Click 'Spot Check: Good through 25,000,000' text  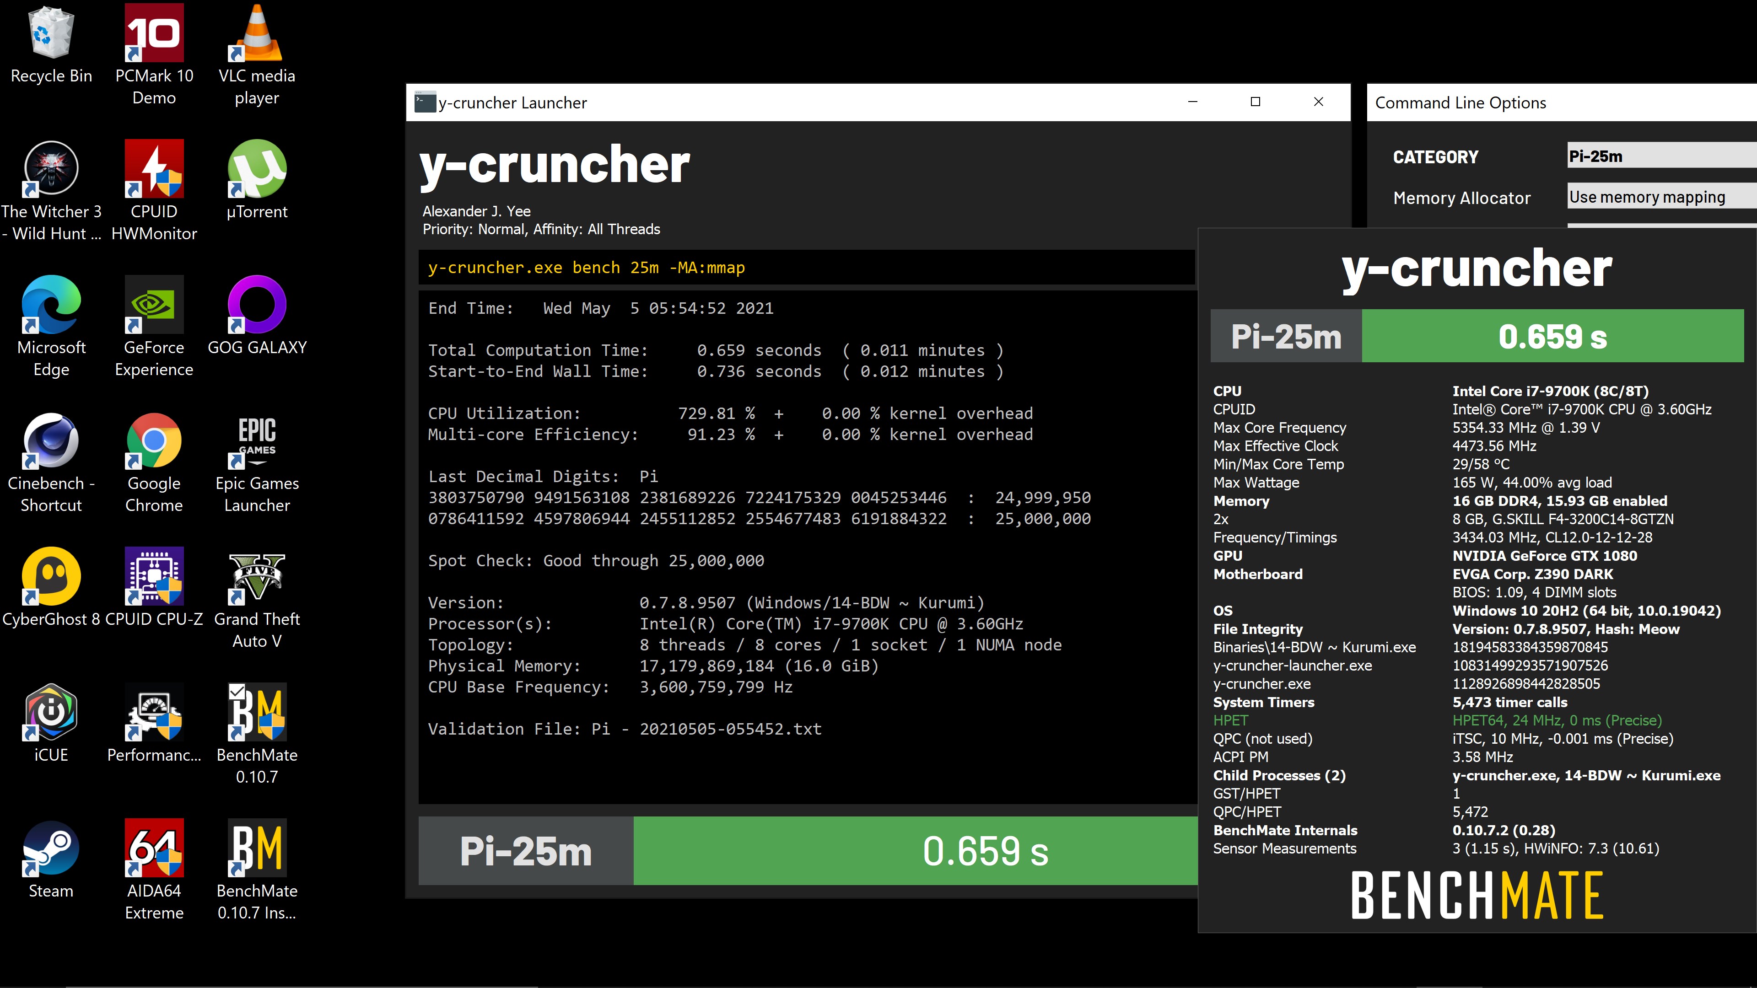(x=596, y=560)
